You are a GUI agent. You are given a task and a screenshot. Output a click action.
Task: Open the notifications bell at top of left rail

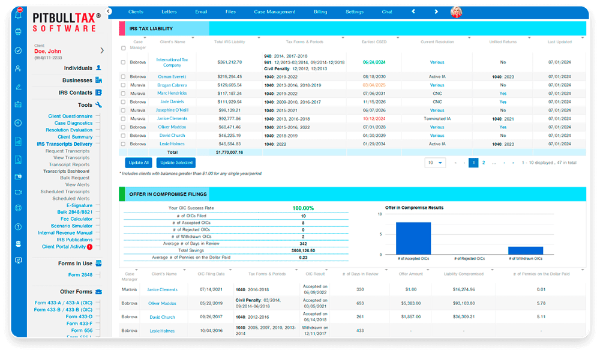17,14
